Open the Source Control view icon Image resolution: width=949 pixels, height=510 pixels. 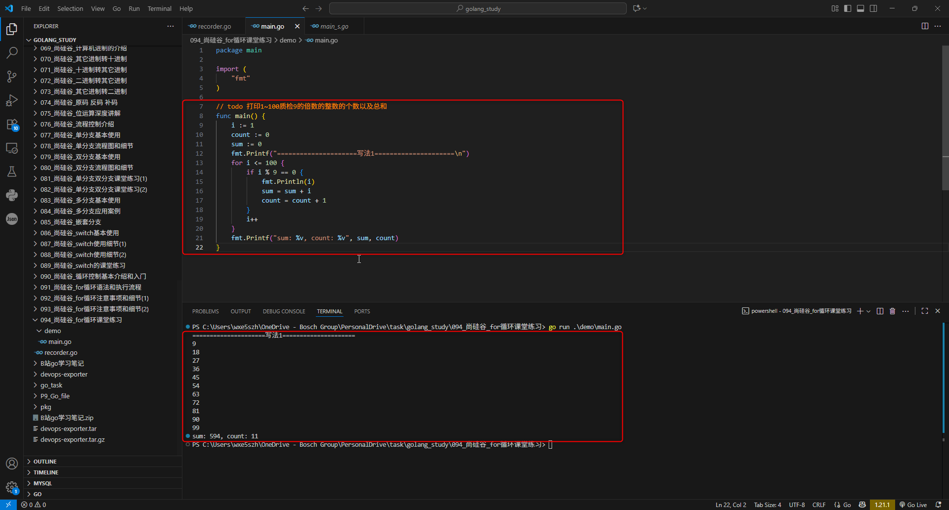[x=12, y=77]
